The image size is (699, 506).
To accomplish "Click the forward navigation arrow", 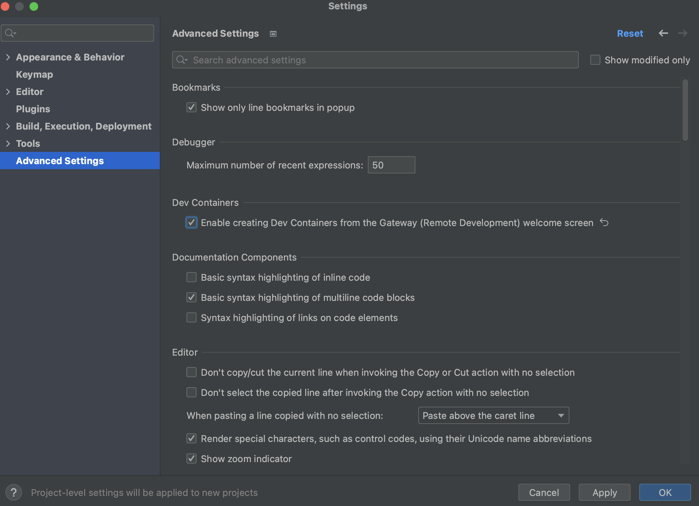I will pyautogui.click(x=682, y=33).
